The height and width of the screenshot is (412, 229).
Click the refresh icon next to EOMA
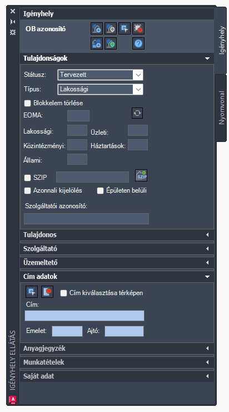click(137, 113)
